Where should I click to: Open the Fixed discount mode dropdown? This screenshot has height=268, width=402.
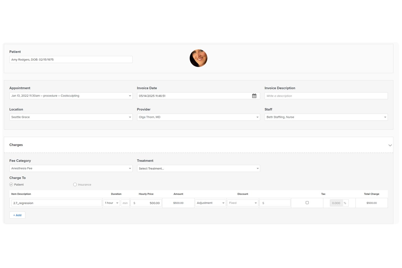[243, 203]
